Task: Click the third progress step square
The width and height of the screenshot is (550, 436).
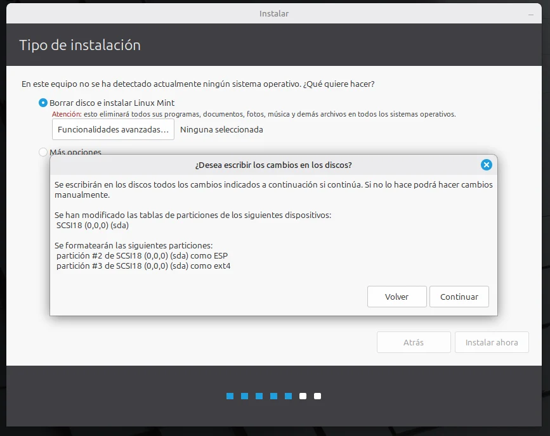Action: tap(259, 396)
